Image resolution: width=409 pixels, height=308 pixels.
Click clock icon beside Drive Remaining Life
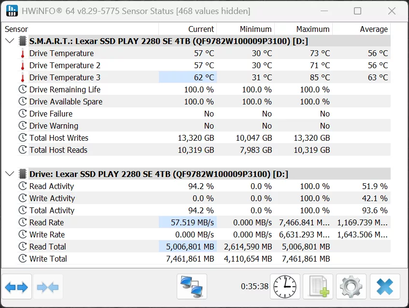(23, 89)
